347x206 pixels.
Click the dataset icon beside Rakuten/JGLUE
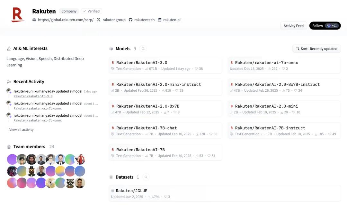[112, 191]
